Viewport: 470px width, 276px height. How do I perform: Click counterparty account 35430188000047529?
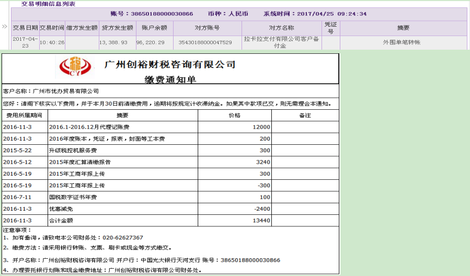(205, 42)
